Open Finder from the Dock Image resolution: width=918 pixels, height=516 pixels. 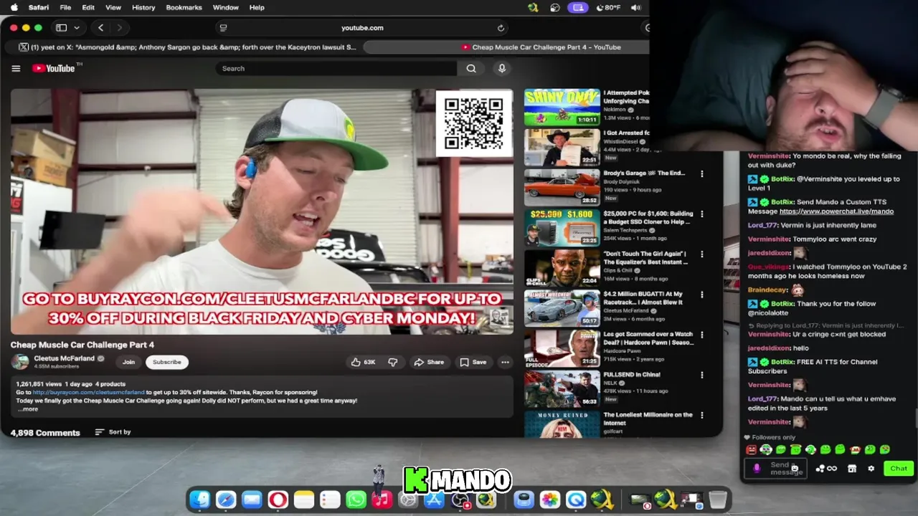(x=199, y=500)
